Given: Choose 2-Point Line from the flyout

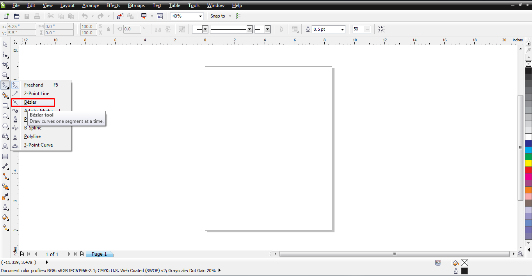Looking at the screenshot, I should tap(41, 94).
